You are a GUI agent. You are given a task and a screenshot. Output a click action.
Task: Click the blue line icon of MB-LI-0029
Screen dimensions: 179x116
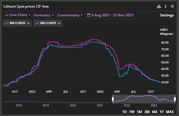click(x=37, y=23)
